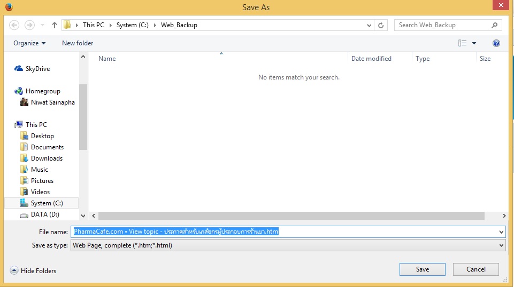This screenshot has height=287, width=514.
Task: Expand the view options dropdown arrow
Action: pos(474,43)
